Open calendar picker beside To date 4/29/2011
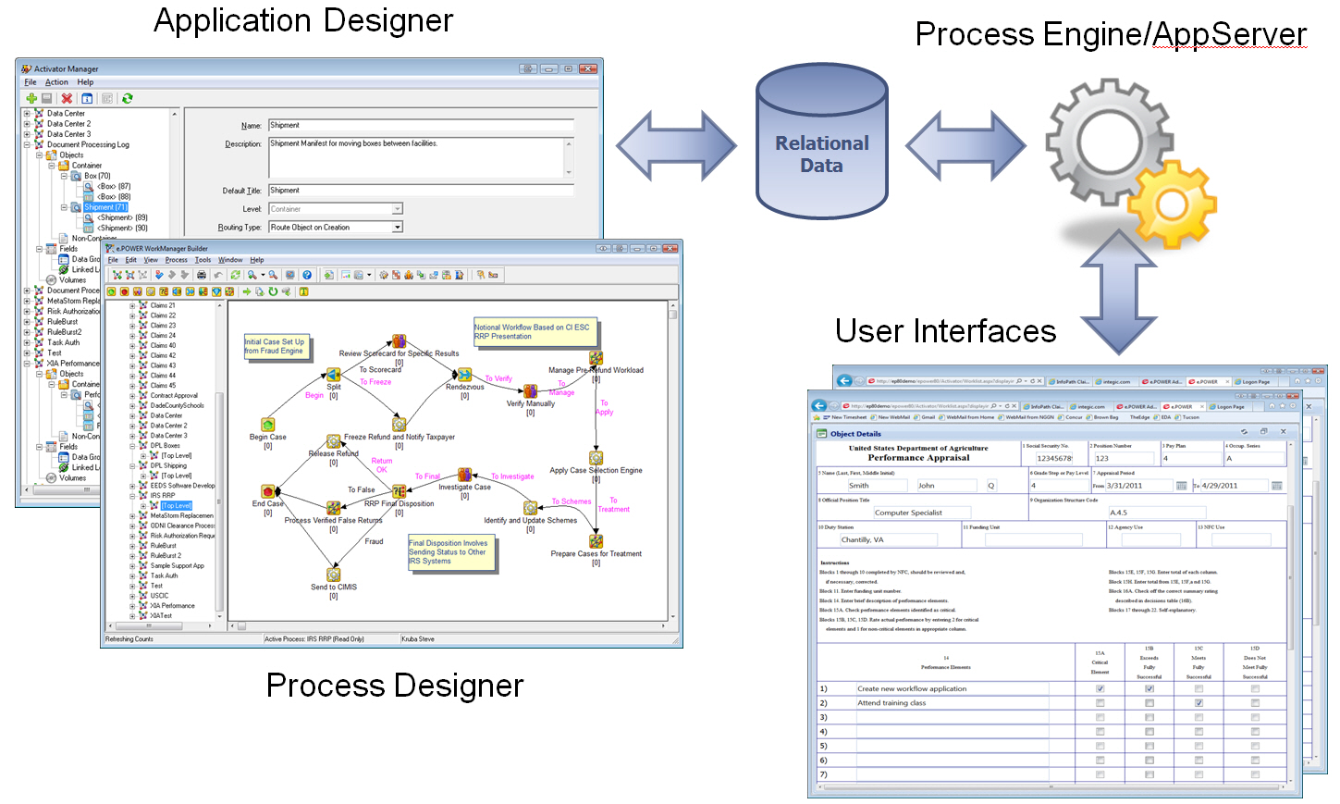The height and width of the screenshot is (804, 1340). tap(1277, 485)
